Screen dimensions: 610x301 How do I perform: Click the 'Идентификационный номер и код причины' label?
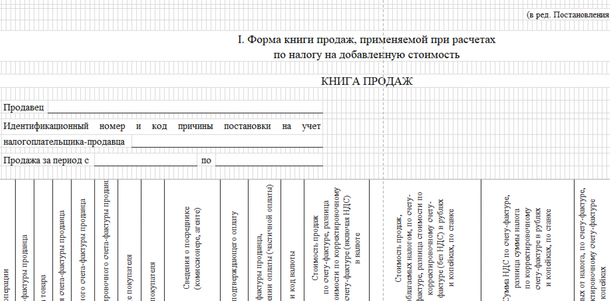click(x=162, y=126)
